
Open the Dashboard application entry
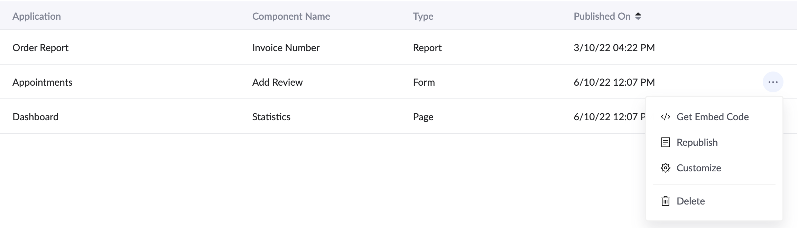click(35, 117)
